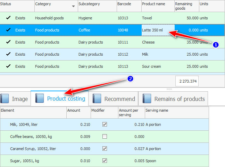Click the book icon on Remains of products tab
The image size is (225, 167).
click(x=147, y=99)
